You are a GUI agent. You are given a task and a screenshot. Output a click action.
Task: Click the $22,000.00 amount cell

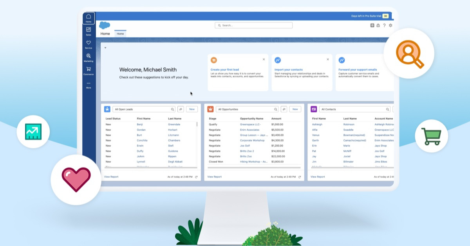pos(278,156)
